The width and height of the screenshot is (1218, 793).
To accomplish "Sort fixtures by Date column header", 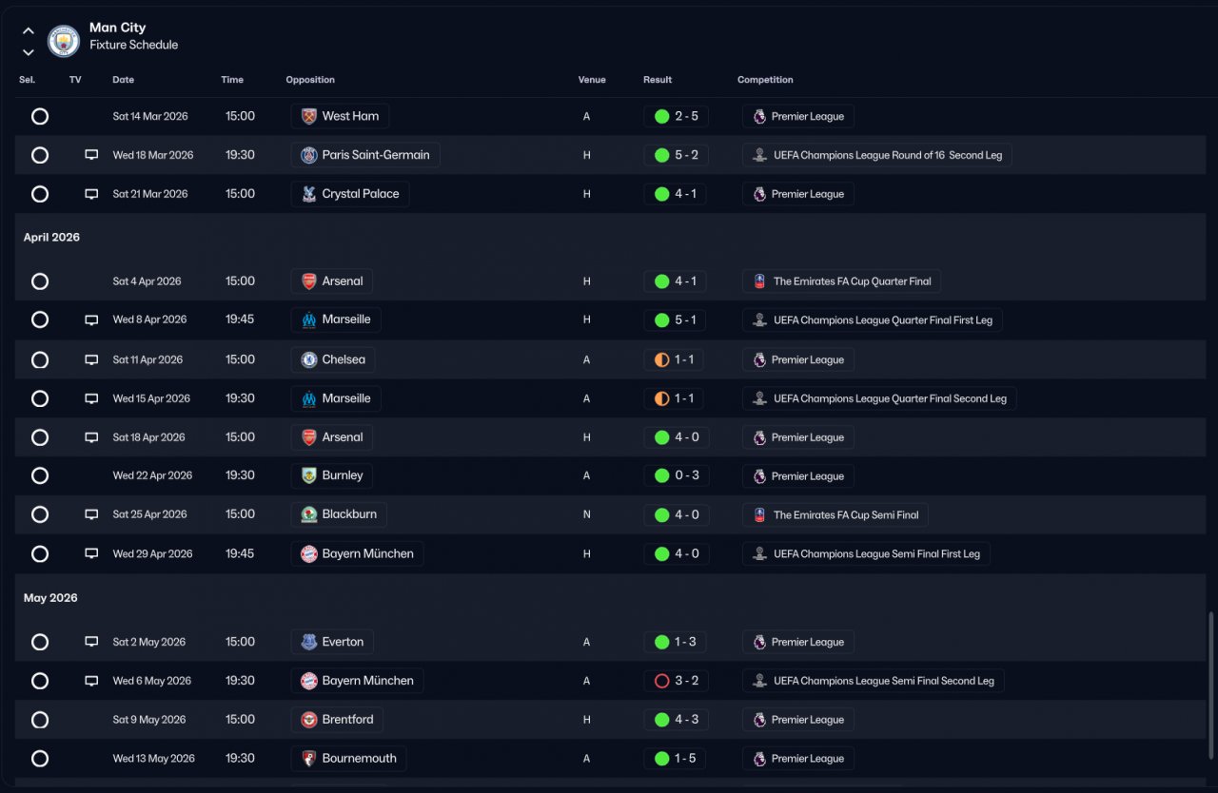I will click(124, 80).
